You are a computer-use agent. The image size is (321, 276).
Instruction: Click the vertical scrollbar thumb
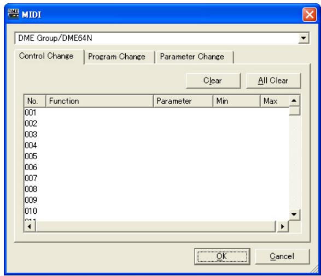point(294,111)
